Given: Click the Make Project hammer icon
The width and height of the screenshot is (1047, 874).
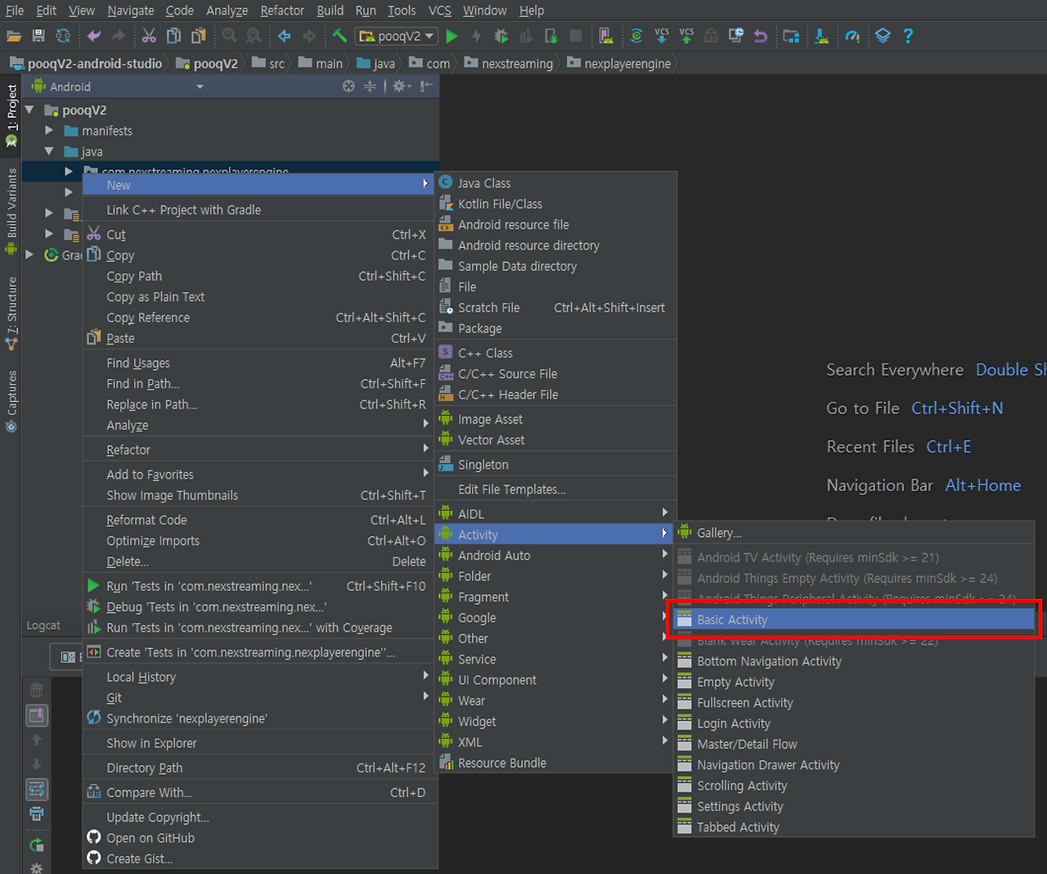Looking at the screenshot, I should [339, 36].
